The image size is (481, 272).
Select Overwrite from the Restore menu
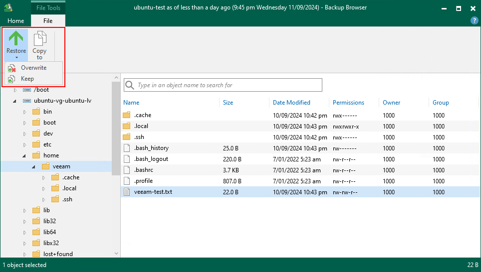(33, 68)
